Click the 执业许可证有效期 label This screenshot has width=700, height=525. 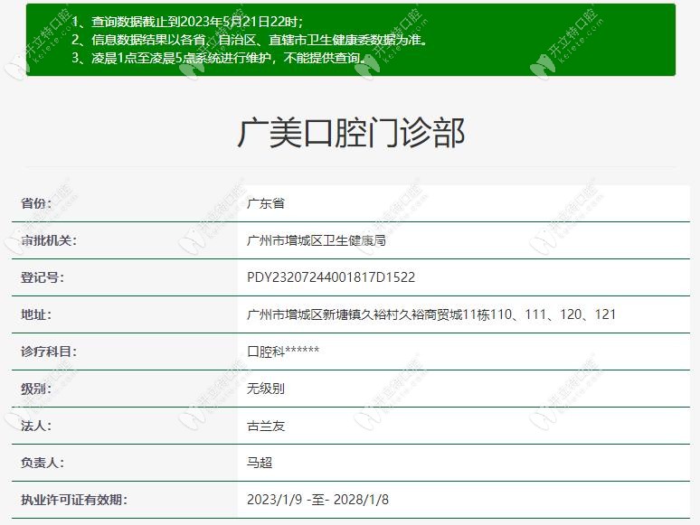point(74,500)
